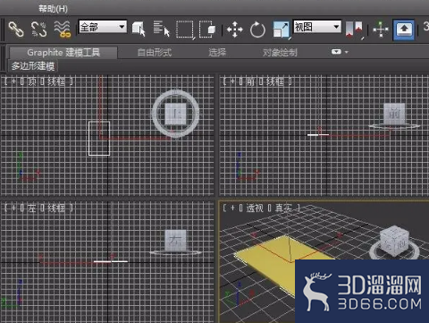Activate the Select and Move tool
Screen dimensions: 429x323
tap(235, 30)
